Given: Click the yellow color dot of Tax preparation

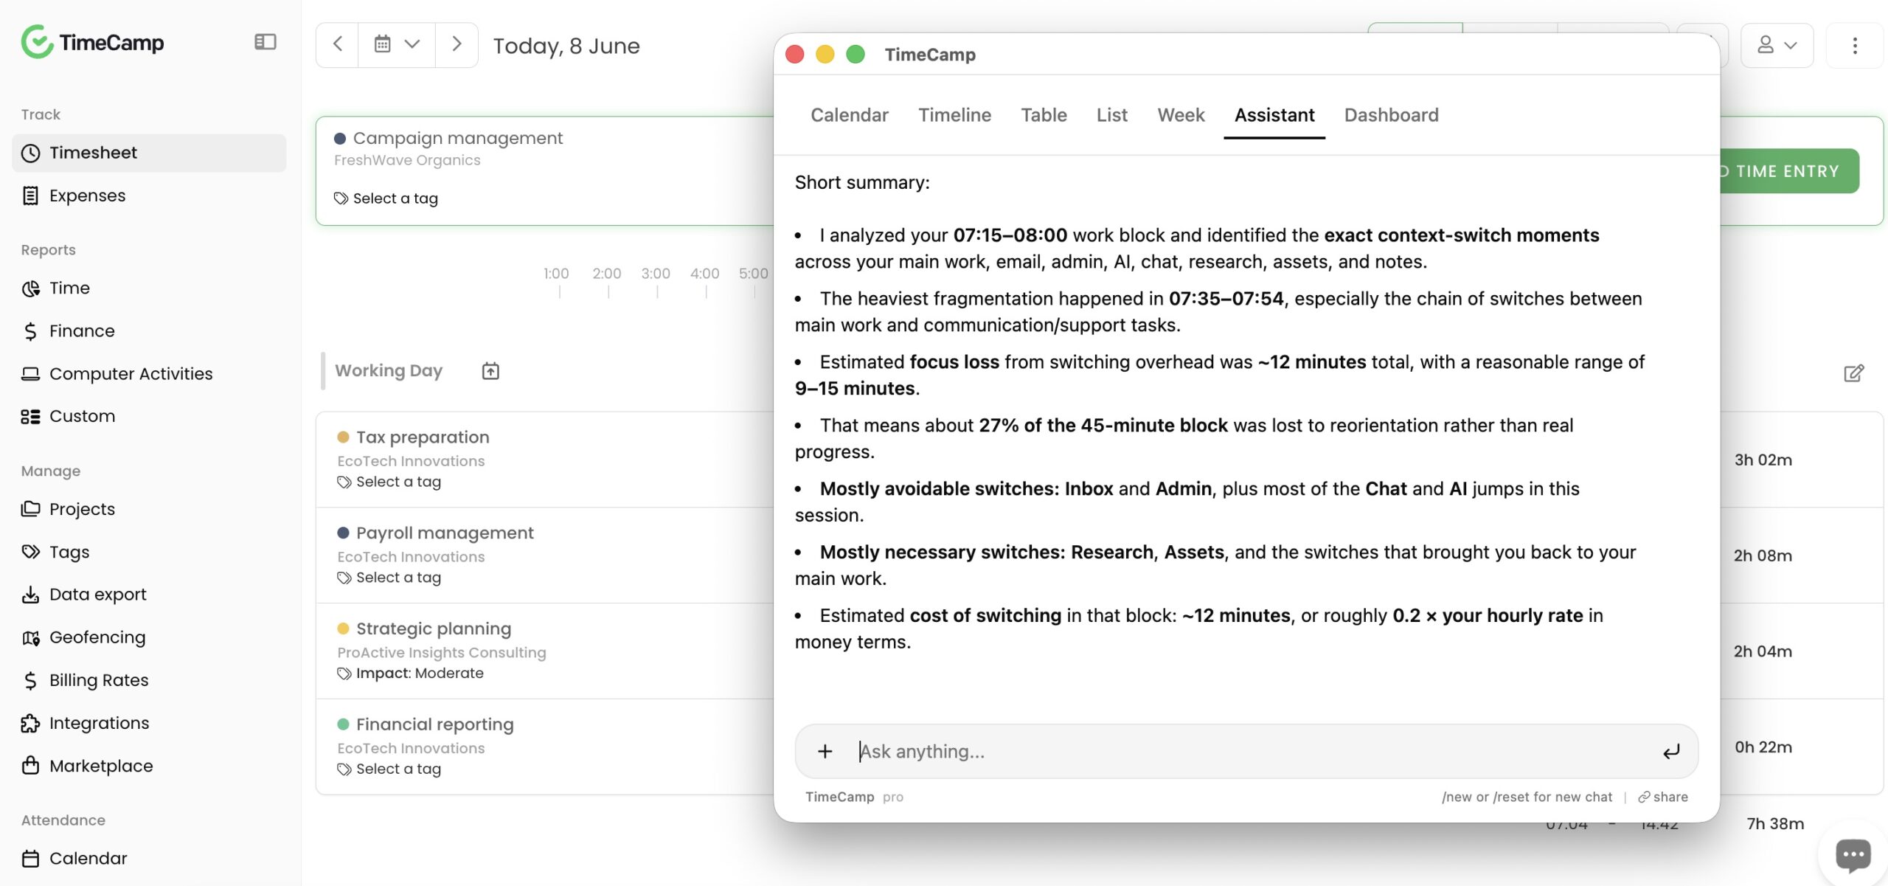Looking at the screenshot, I should click(x=343, y=437).
